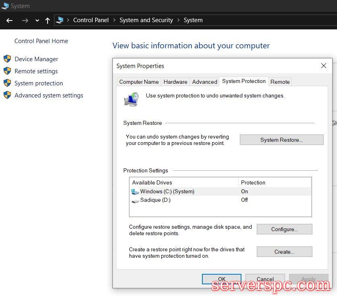
Task: Select the Sadique (D:) drive
Action: 155,200
